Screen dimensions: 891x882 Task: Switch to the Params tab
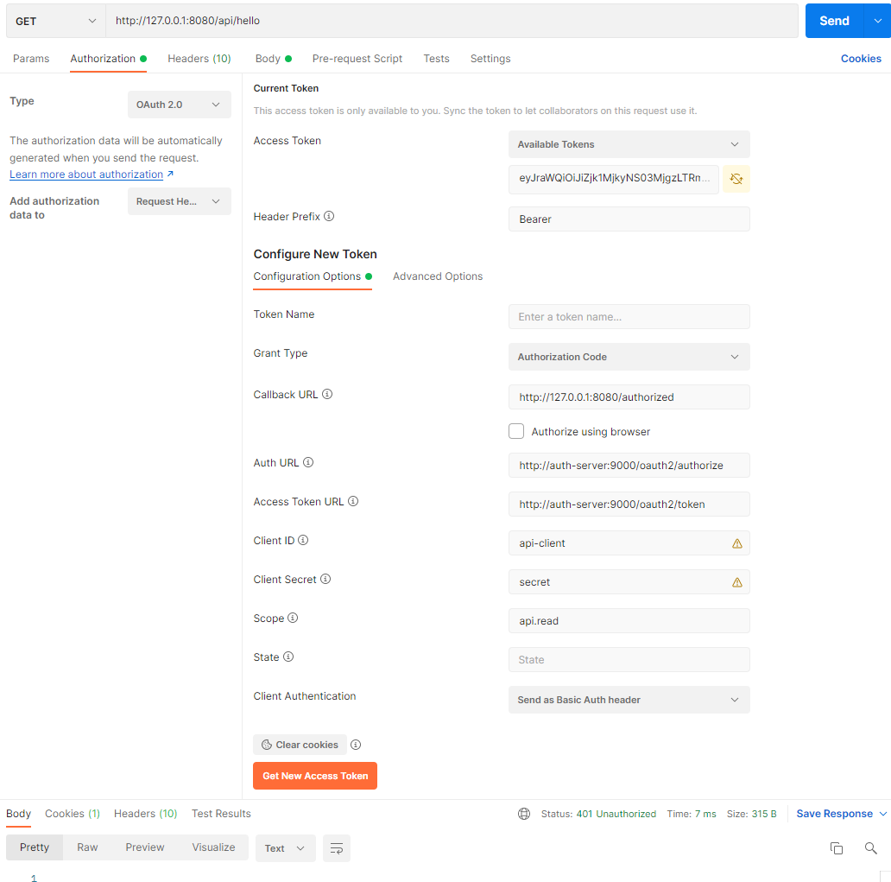point(31,59)
